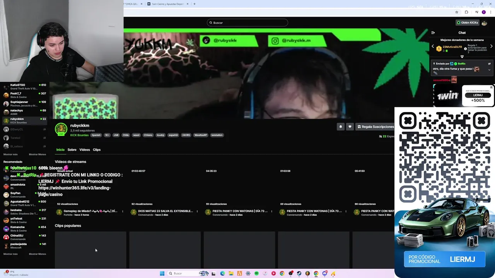Image resolution: width=495 pixels, height=278 pixels.
Task: Open Komanche recommended channel
Action: 25,229
